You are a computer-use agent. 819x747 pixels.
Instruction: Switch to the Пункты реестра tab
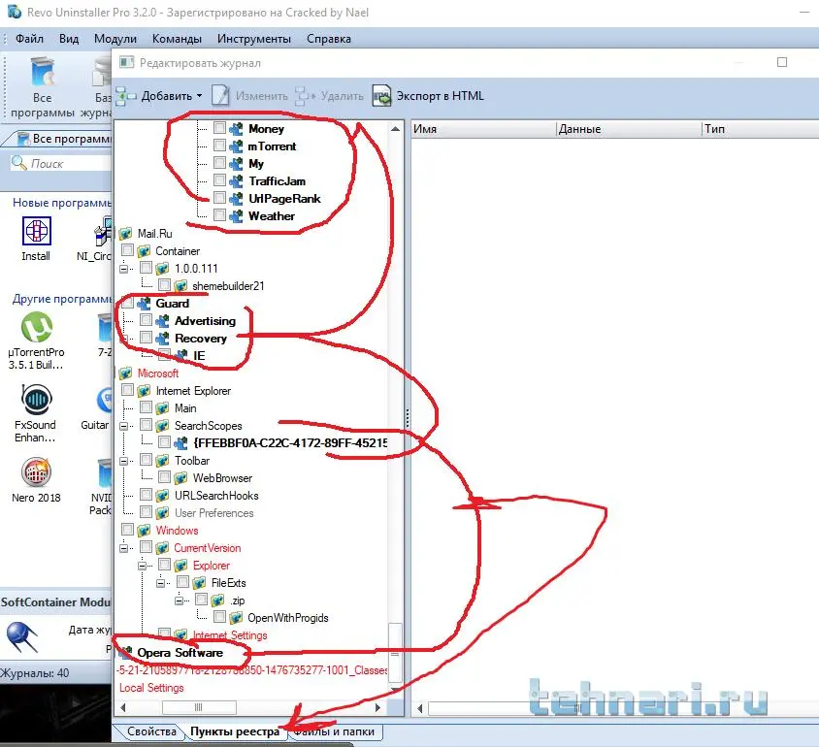tap(235, 731)
